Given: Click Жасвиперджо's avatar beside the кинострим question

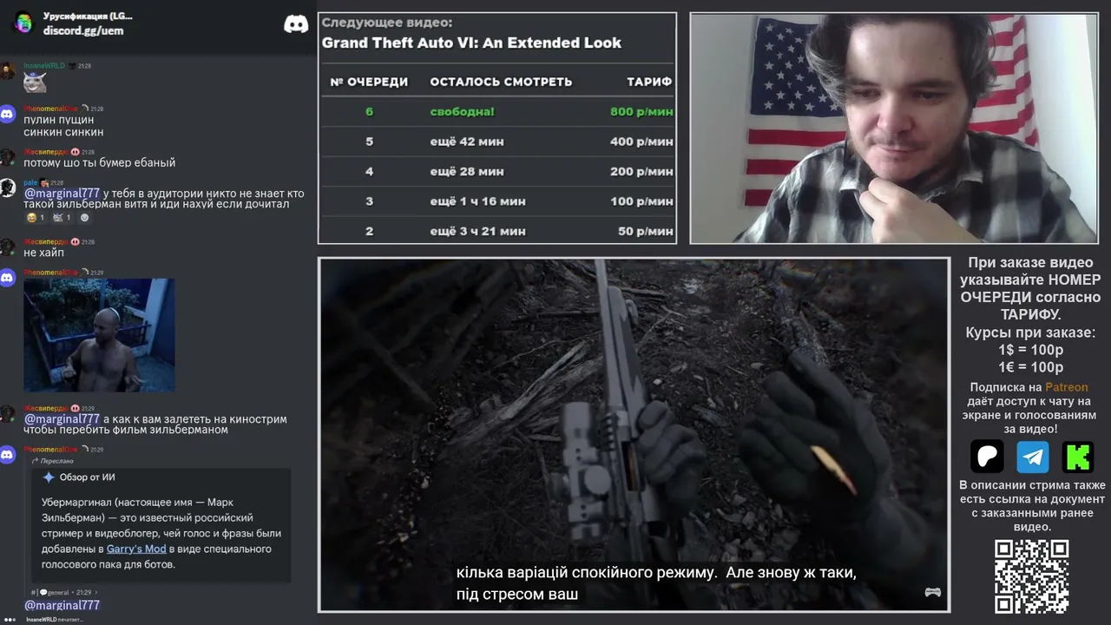Looking at the screenshot, I should click(x=7, y=413).
